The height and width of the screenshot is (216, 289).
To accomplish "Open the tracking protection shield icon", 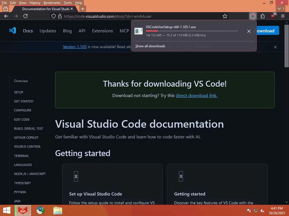I will click(x=53, y=16).
